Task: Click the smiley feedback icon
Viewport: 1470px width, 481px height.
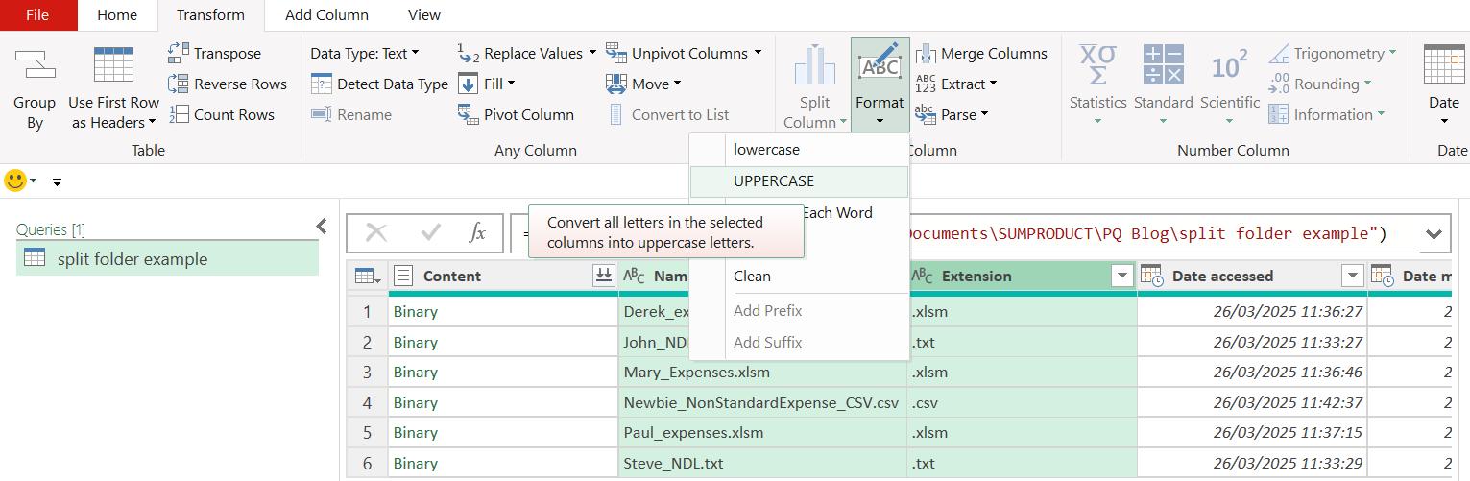Action: (15, 180)
